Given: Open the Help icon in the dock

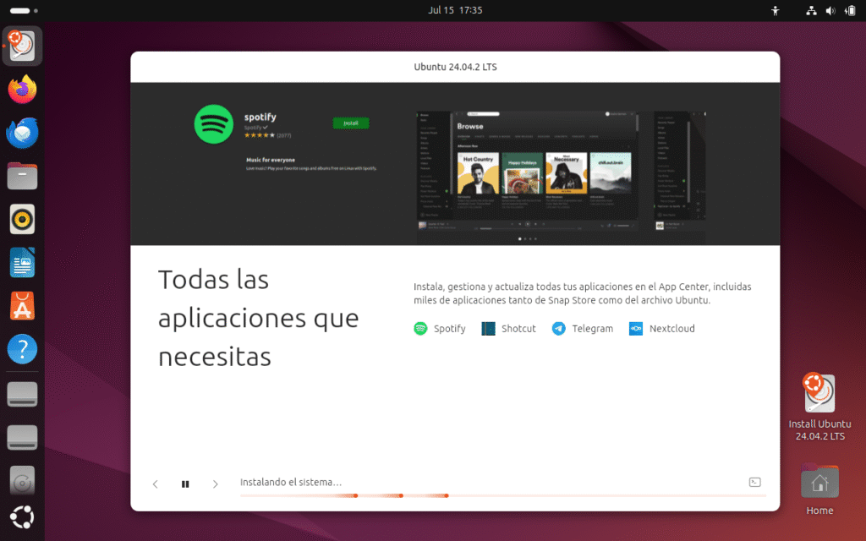Looking at the screenshot, I should click(22, 349).
